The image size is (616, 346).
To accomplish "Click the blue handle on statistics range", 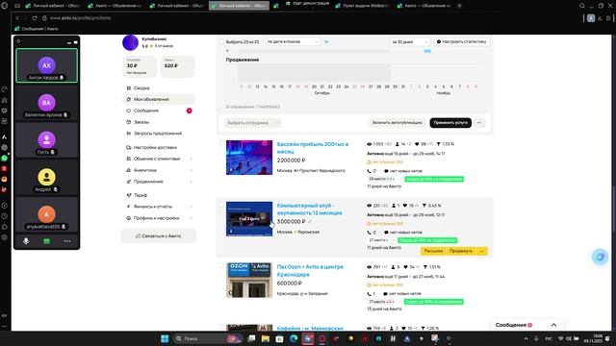I will pyautogui.click(x=427, y=51).
